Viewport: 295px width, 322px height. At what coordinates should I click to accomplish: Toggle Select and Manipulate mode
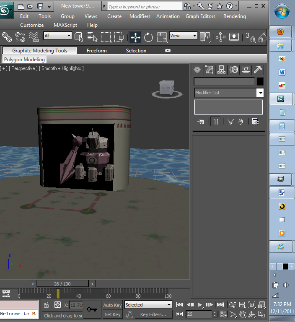(x=220, y=37)
